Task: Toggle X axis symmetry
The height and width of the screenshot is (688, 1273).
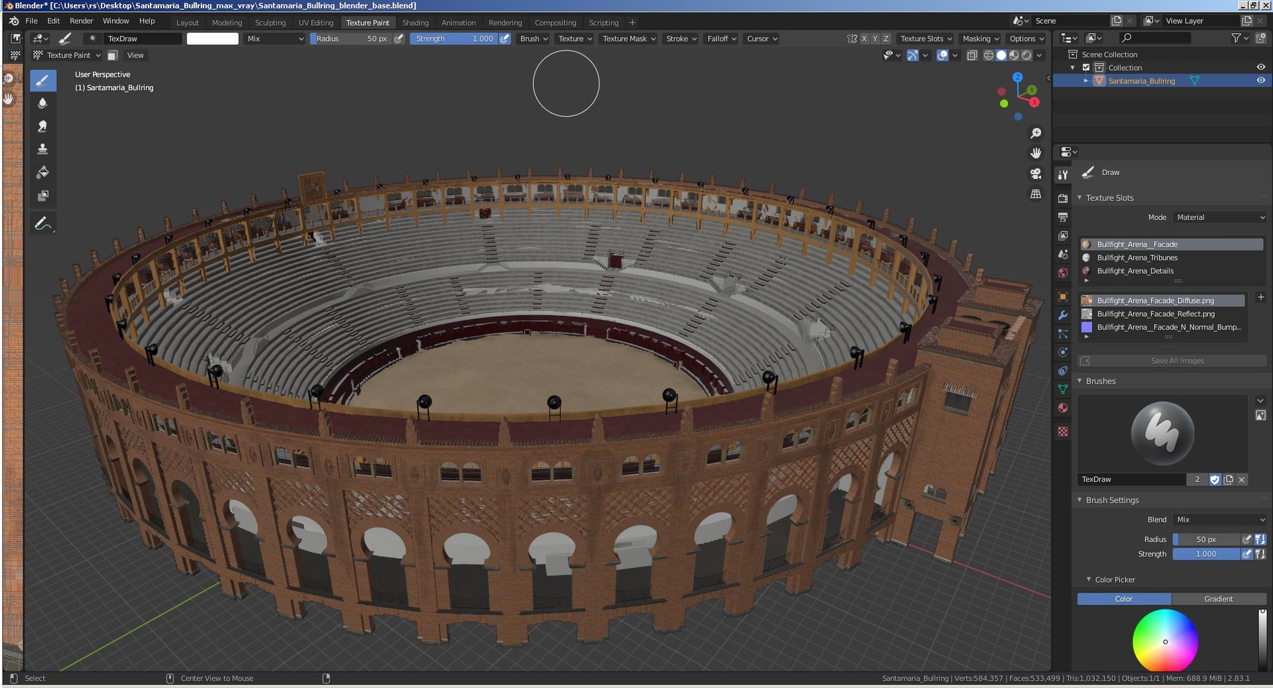Action: pyautogui.click(x=864, y=39)
